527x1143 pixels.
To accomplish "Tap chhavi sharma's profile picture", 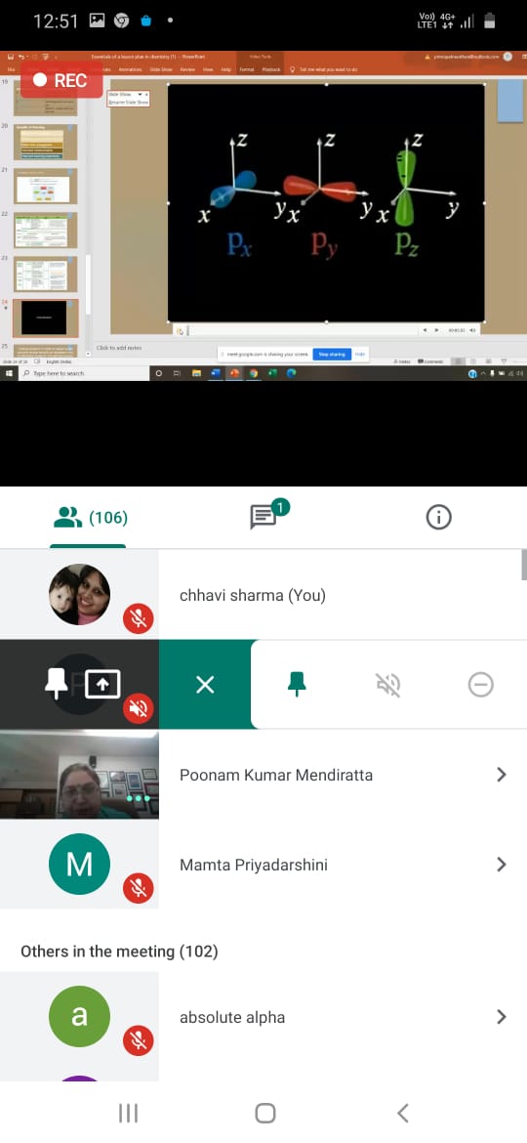I will coord(79,594).
